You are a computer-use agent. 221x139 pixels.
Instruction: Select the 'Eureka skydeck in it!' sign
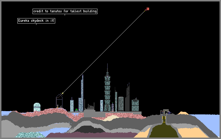pyautogui.click(x=36, y=21)
